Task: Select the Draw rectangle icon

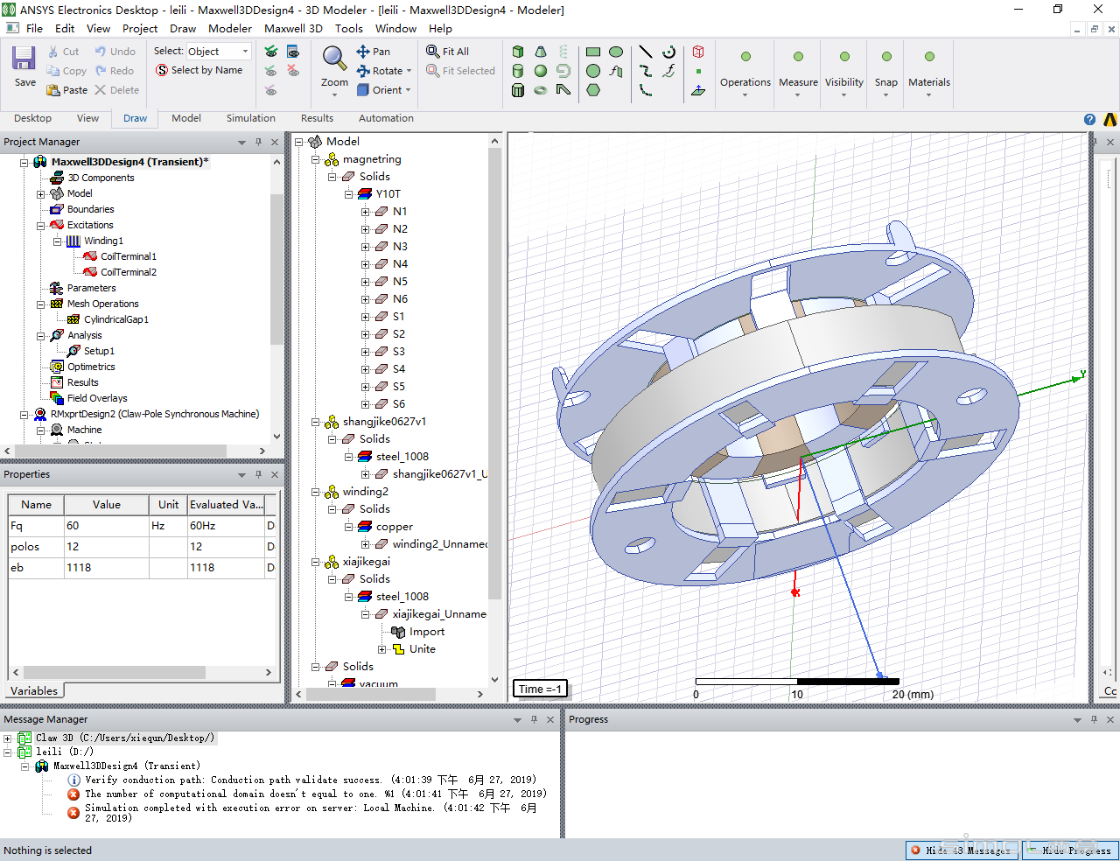Action: coord(593,52)
